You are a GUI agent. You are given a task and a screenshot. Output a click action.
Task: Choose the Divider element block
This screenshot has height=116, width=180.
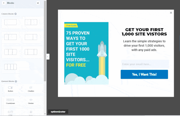[x=31, y=101]
